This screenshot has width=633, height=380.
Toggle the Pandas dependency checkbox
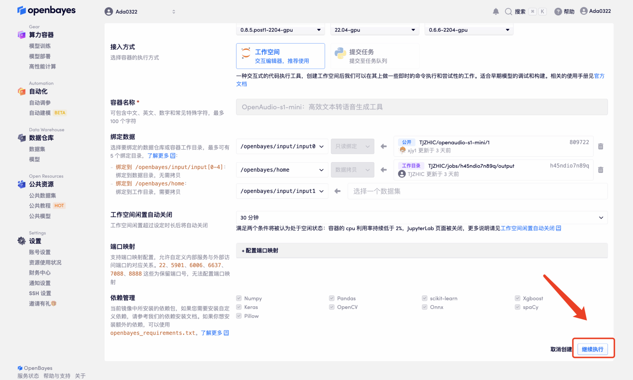coord(332,298)
